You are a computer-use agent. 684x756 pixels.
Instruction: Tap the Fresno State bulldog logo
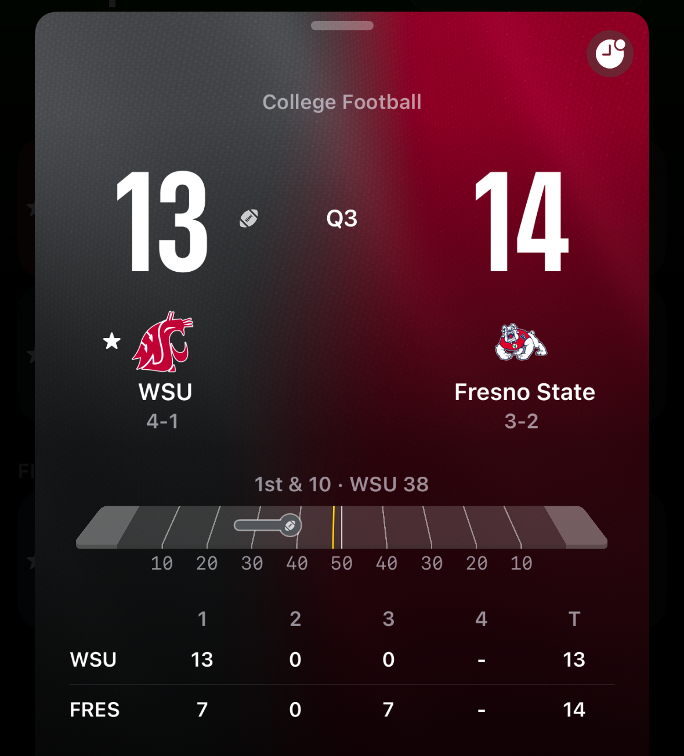[x=521, y=341]
